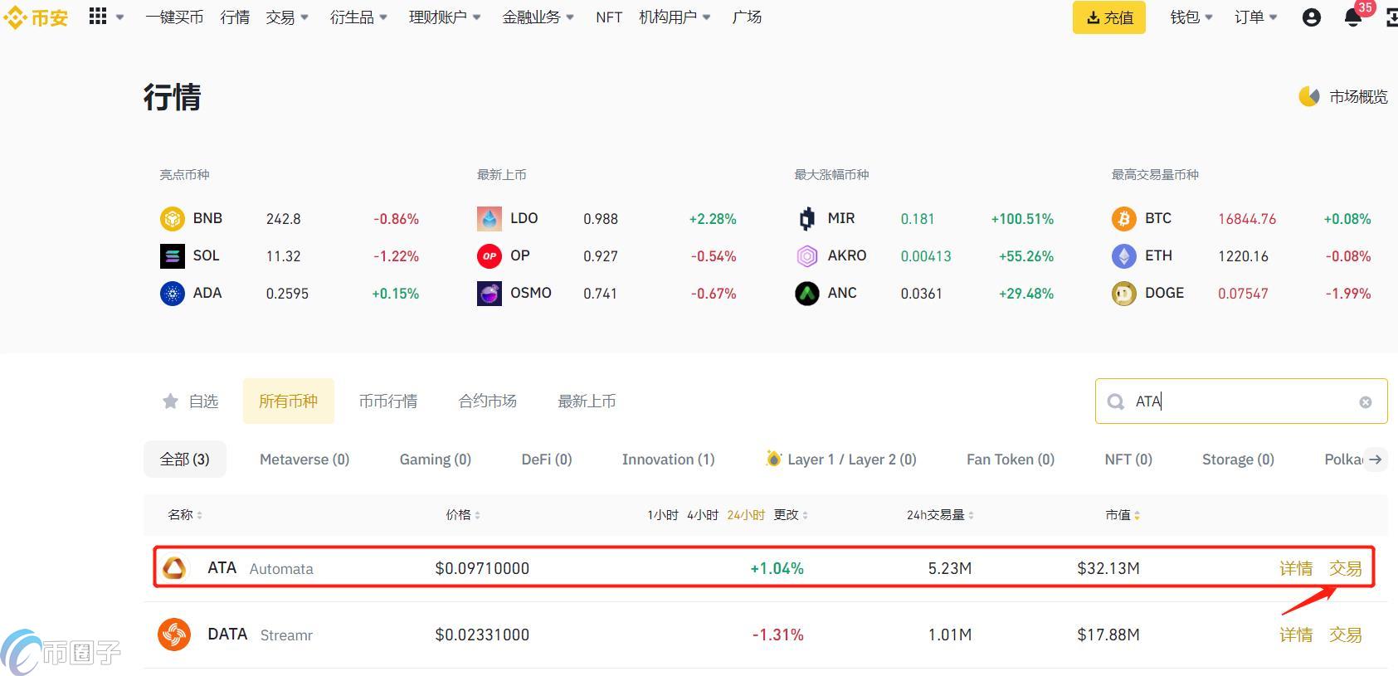Open the 一键买币 menu item

coord(174,17)
